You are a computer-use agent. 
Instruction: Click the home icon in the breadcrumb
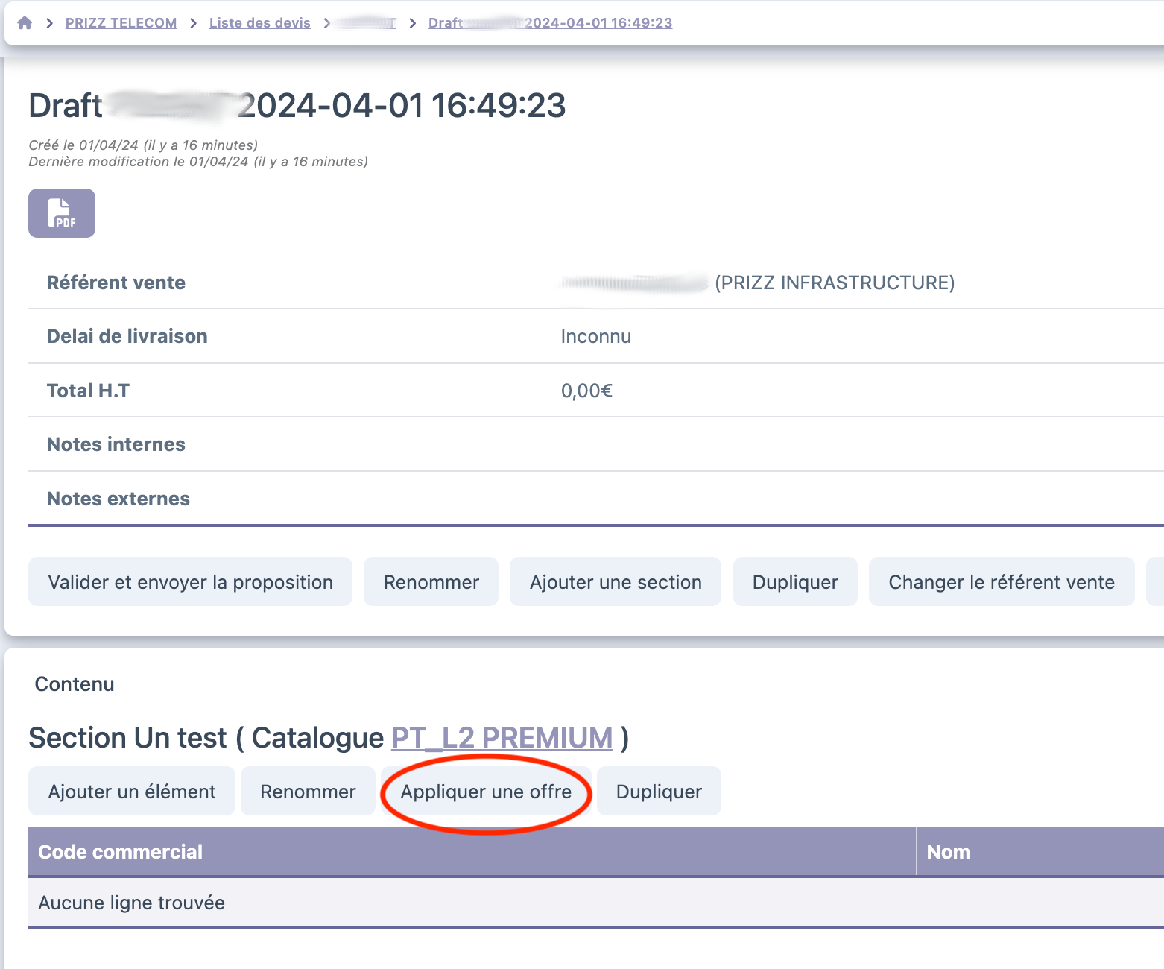coord(25,23)
